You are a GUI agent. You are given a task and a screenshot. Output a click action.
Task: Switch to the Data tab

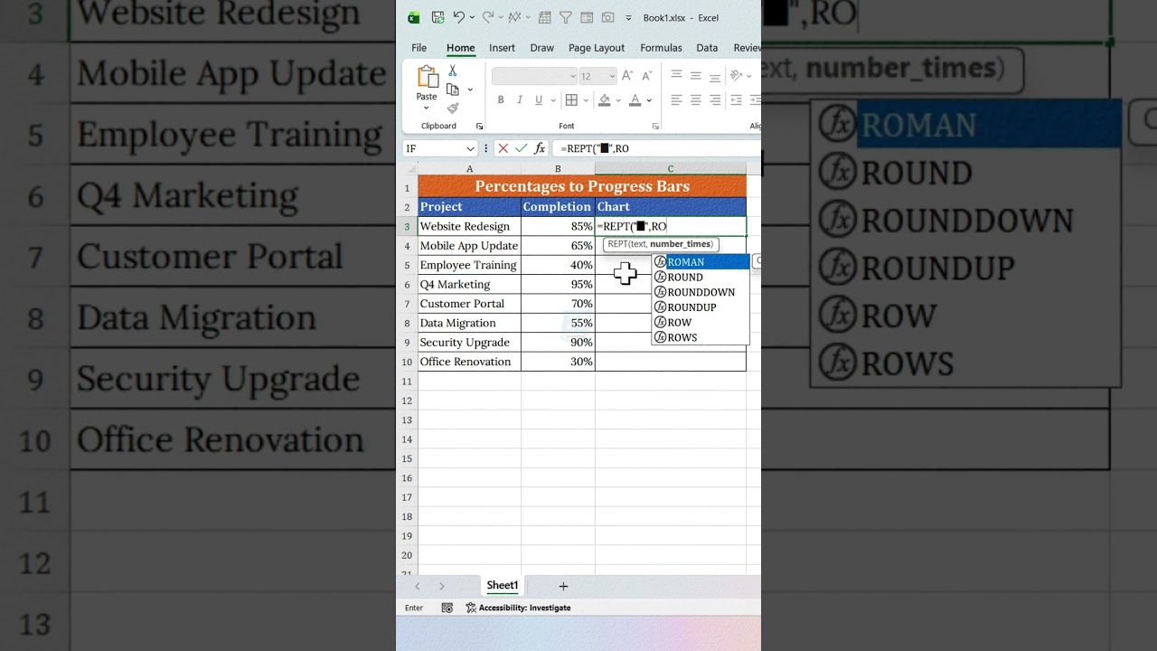point(707,48)
